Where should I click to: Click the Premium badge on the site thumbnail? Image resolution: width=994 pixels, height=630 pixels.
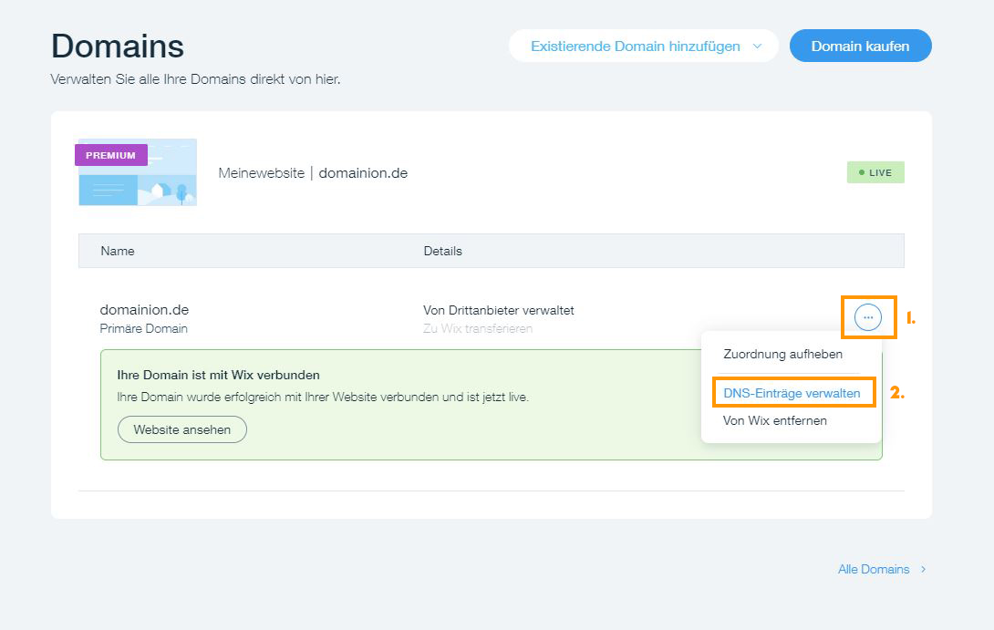pyautogui.click(x=110, y=155)
